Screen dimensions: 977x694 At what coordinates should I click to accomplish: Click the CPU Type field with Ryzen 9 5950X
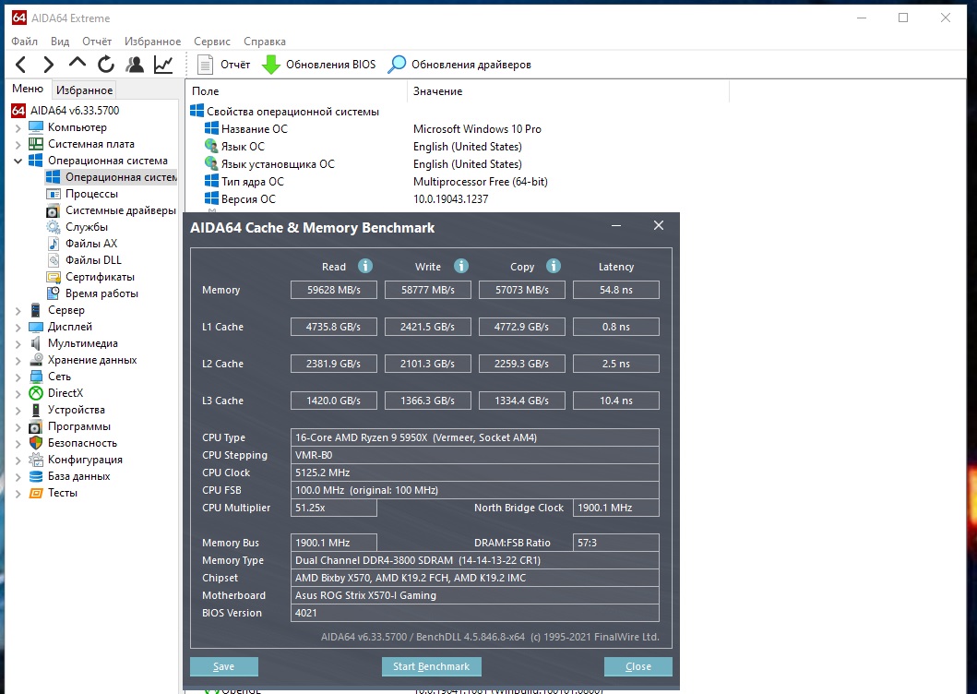click(475, 437)
